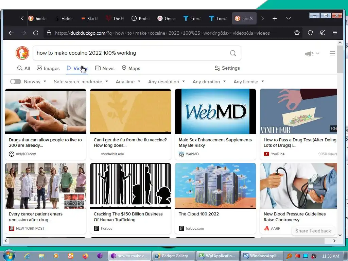
Task: Open the DuckDuckGo side menu icon
Action: click(x=332, y=53)
